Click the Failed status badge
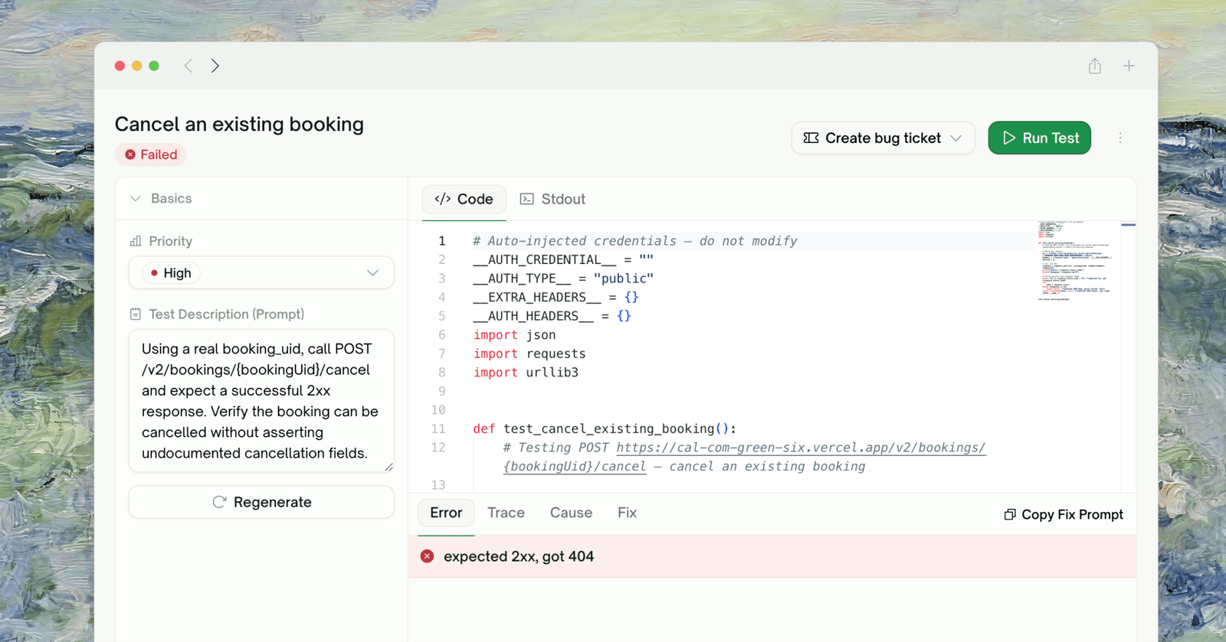 click(151, 155)
